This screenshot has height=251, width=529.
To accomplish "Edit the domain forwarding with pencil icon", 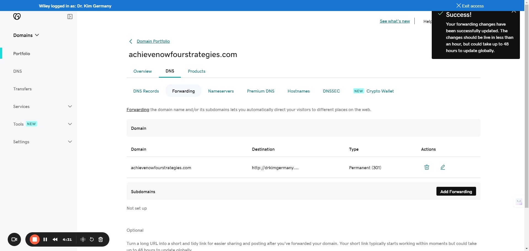I will point(442,167).
